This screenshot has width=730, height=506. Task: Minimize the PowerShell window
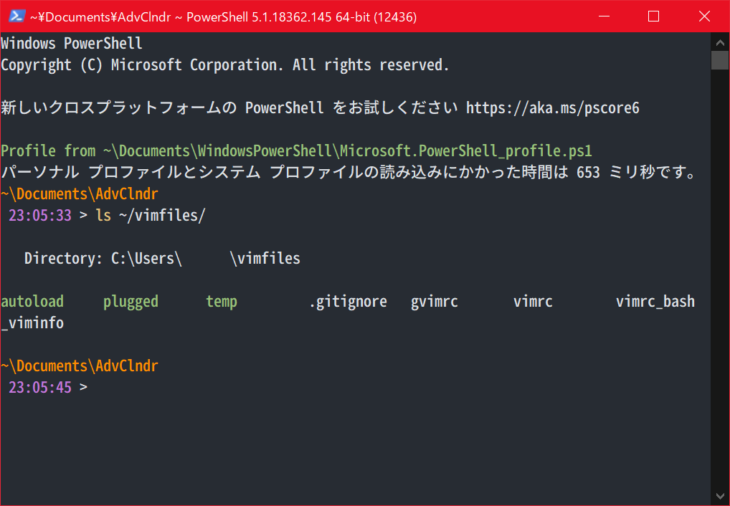point(603,16)
